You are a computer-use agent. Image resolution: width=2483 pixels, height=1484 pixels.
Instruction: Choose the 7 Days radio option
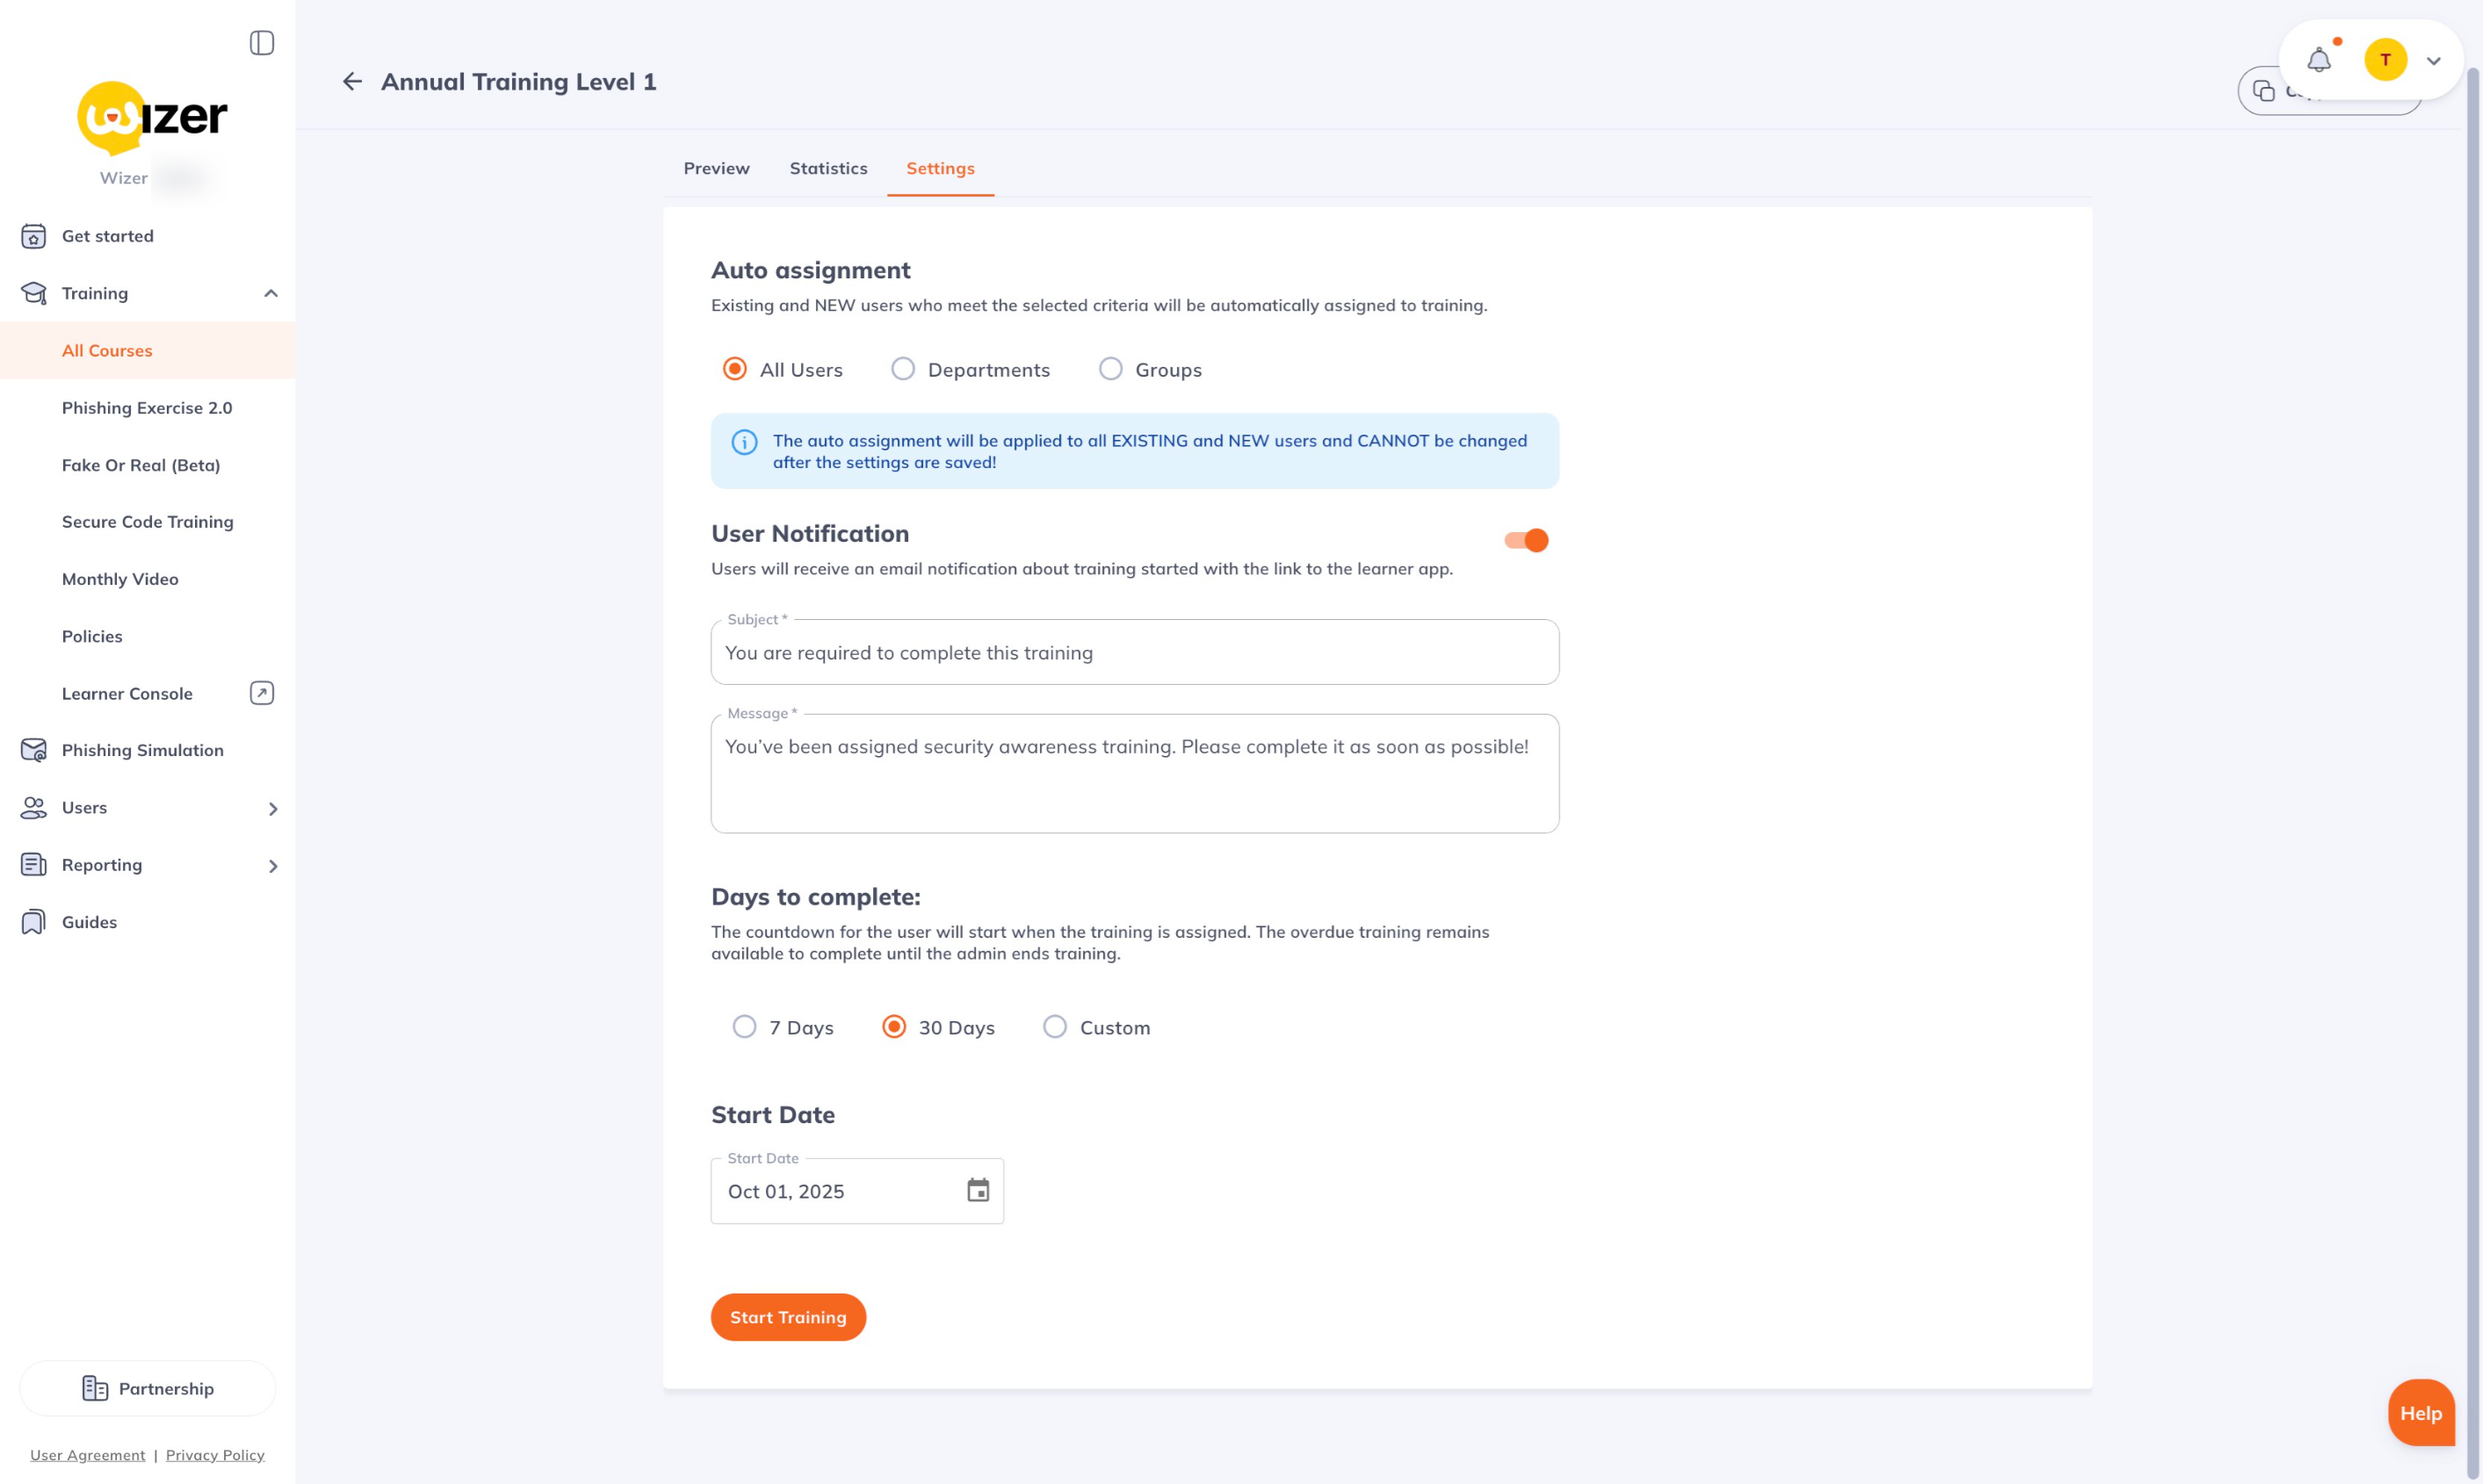pyautogui.click(x=744, y=1027)
